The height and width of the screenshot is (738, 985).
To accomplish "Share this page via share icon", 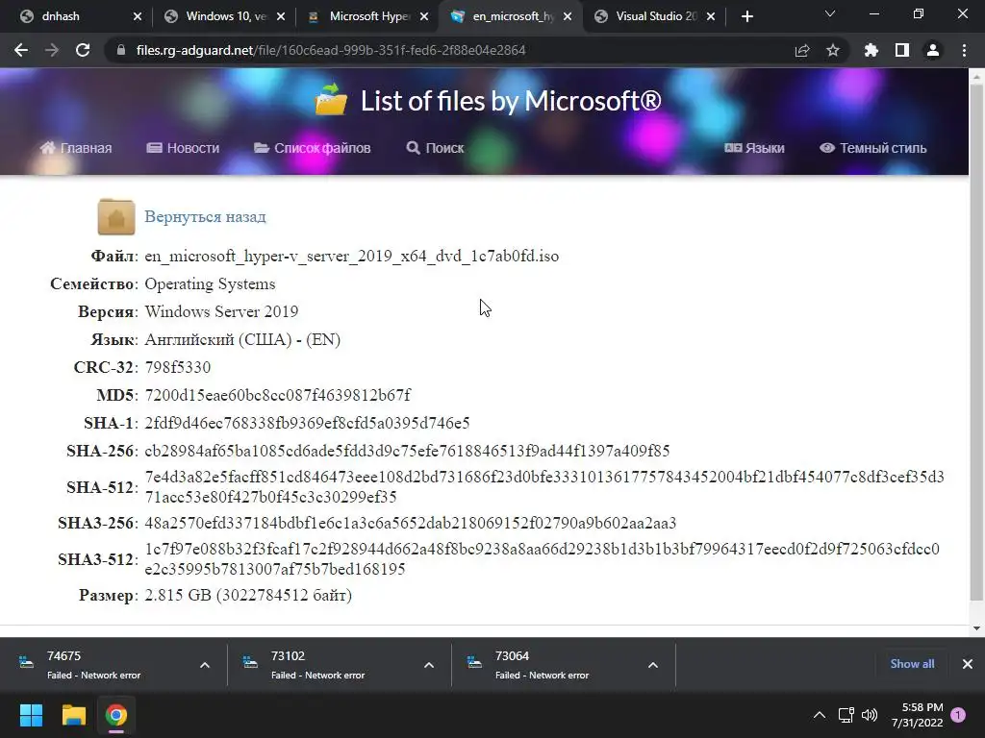I will pos(802,50).
